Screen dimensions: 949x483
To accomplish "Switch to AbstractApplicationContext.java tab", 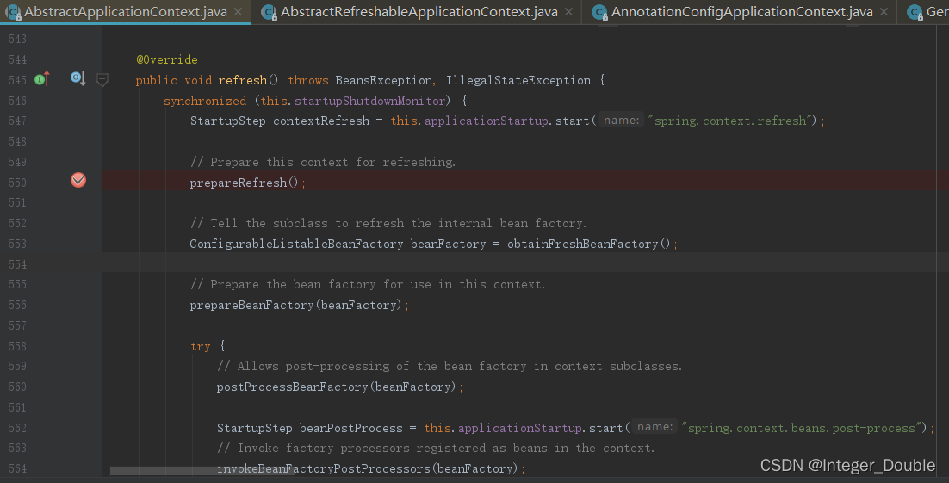I will point(125,11).
